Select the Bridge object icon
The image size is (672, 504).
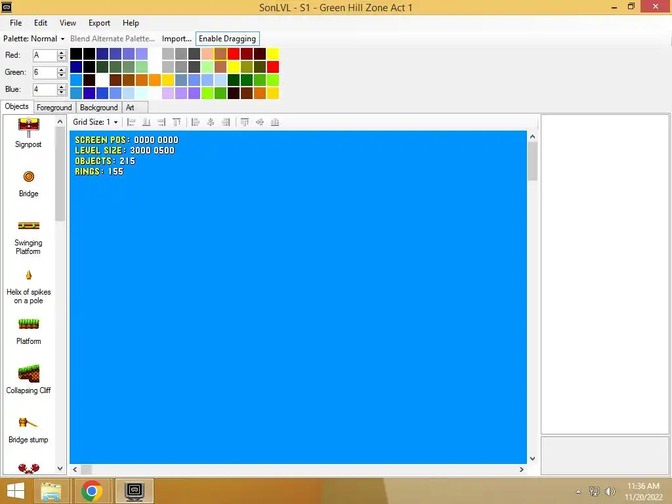[x=29, y=177]
